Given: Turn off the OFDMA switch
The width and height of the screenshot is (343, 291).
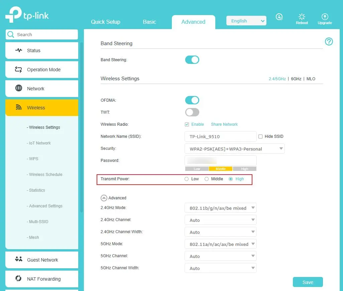Looking at the screenshot, I should pos(192,100).
